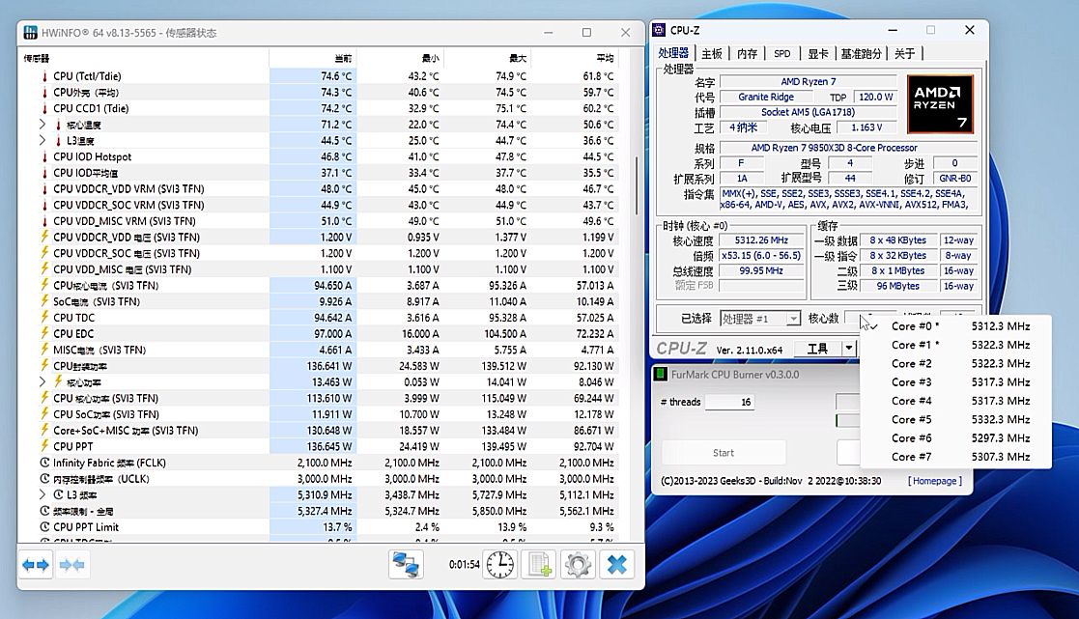Image resolution: width=1079 pixels, height=619 pixels.
Task: Click the gray right arrow navigation icon
Action: click(67, 564)
